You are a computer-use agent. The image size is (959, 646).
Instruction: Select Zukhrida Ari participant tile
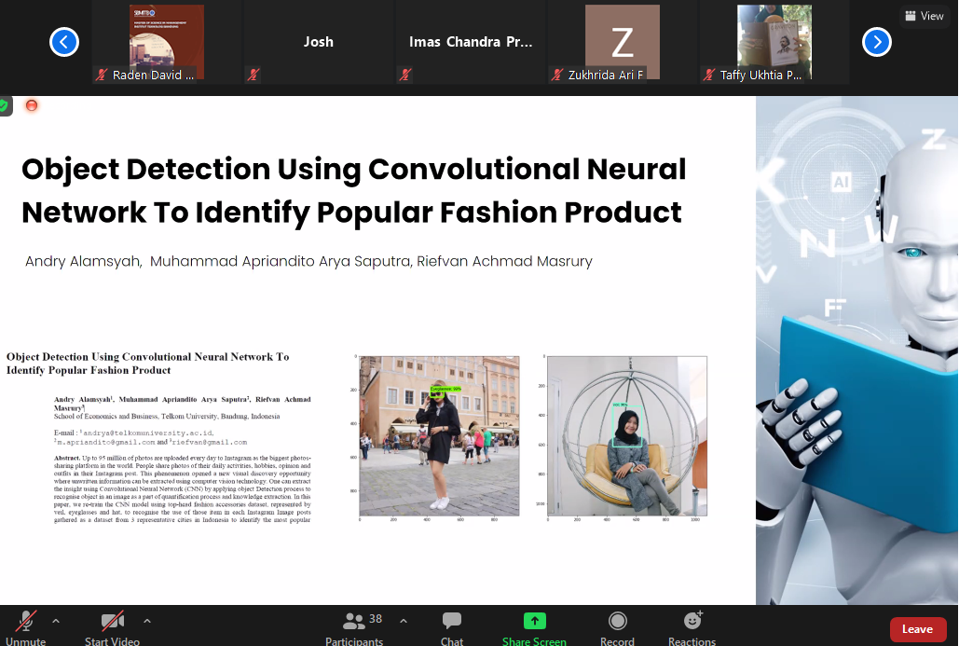pos(622,43)
